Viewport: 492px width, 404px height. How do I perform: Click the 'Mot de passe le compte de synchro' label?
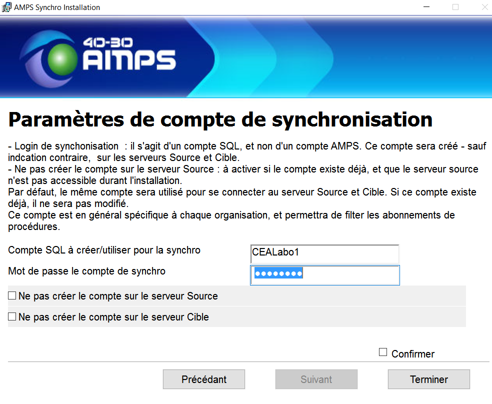coord(87,271)
